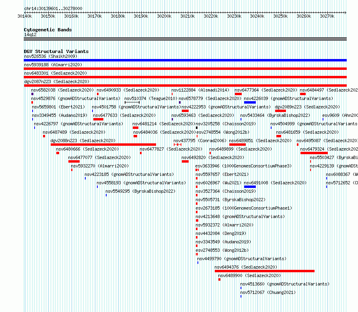Click esv3633946 (1000GenomesConsortiumPhase3) label
The image size is (358, 312).
point(244,166)
